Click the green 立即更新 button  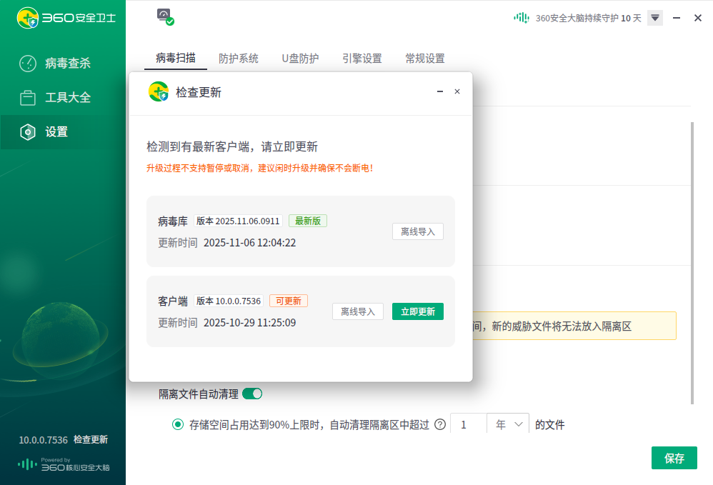click(417, 311)
